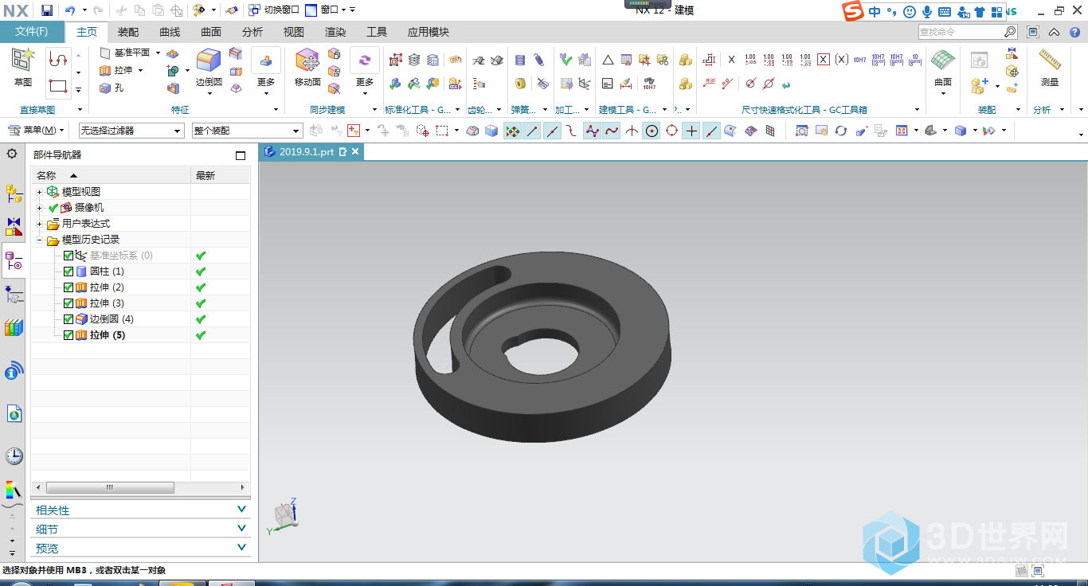Select the 圆柱 (1) feature row

pos(107,272)
